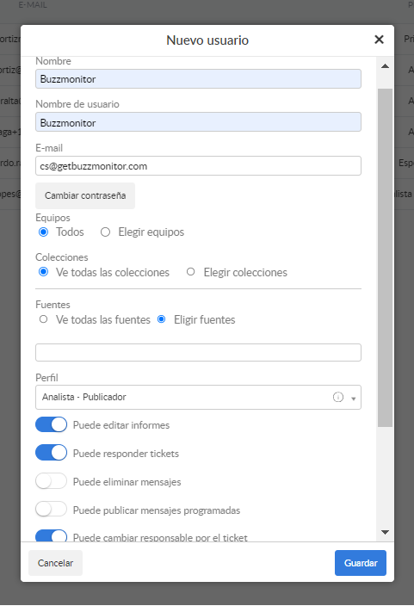The height and width of the screenshot is (606, 414).
Task: Enable Puede eliminar mensajes switch
Action: click(51, 481)
